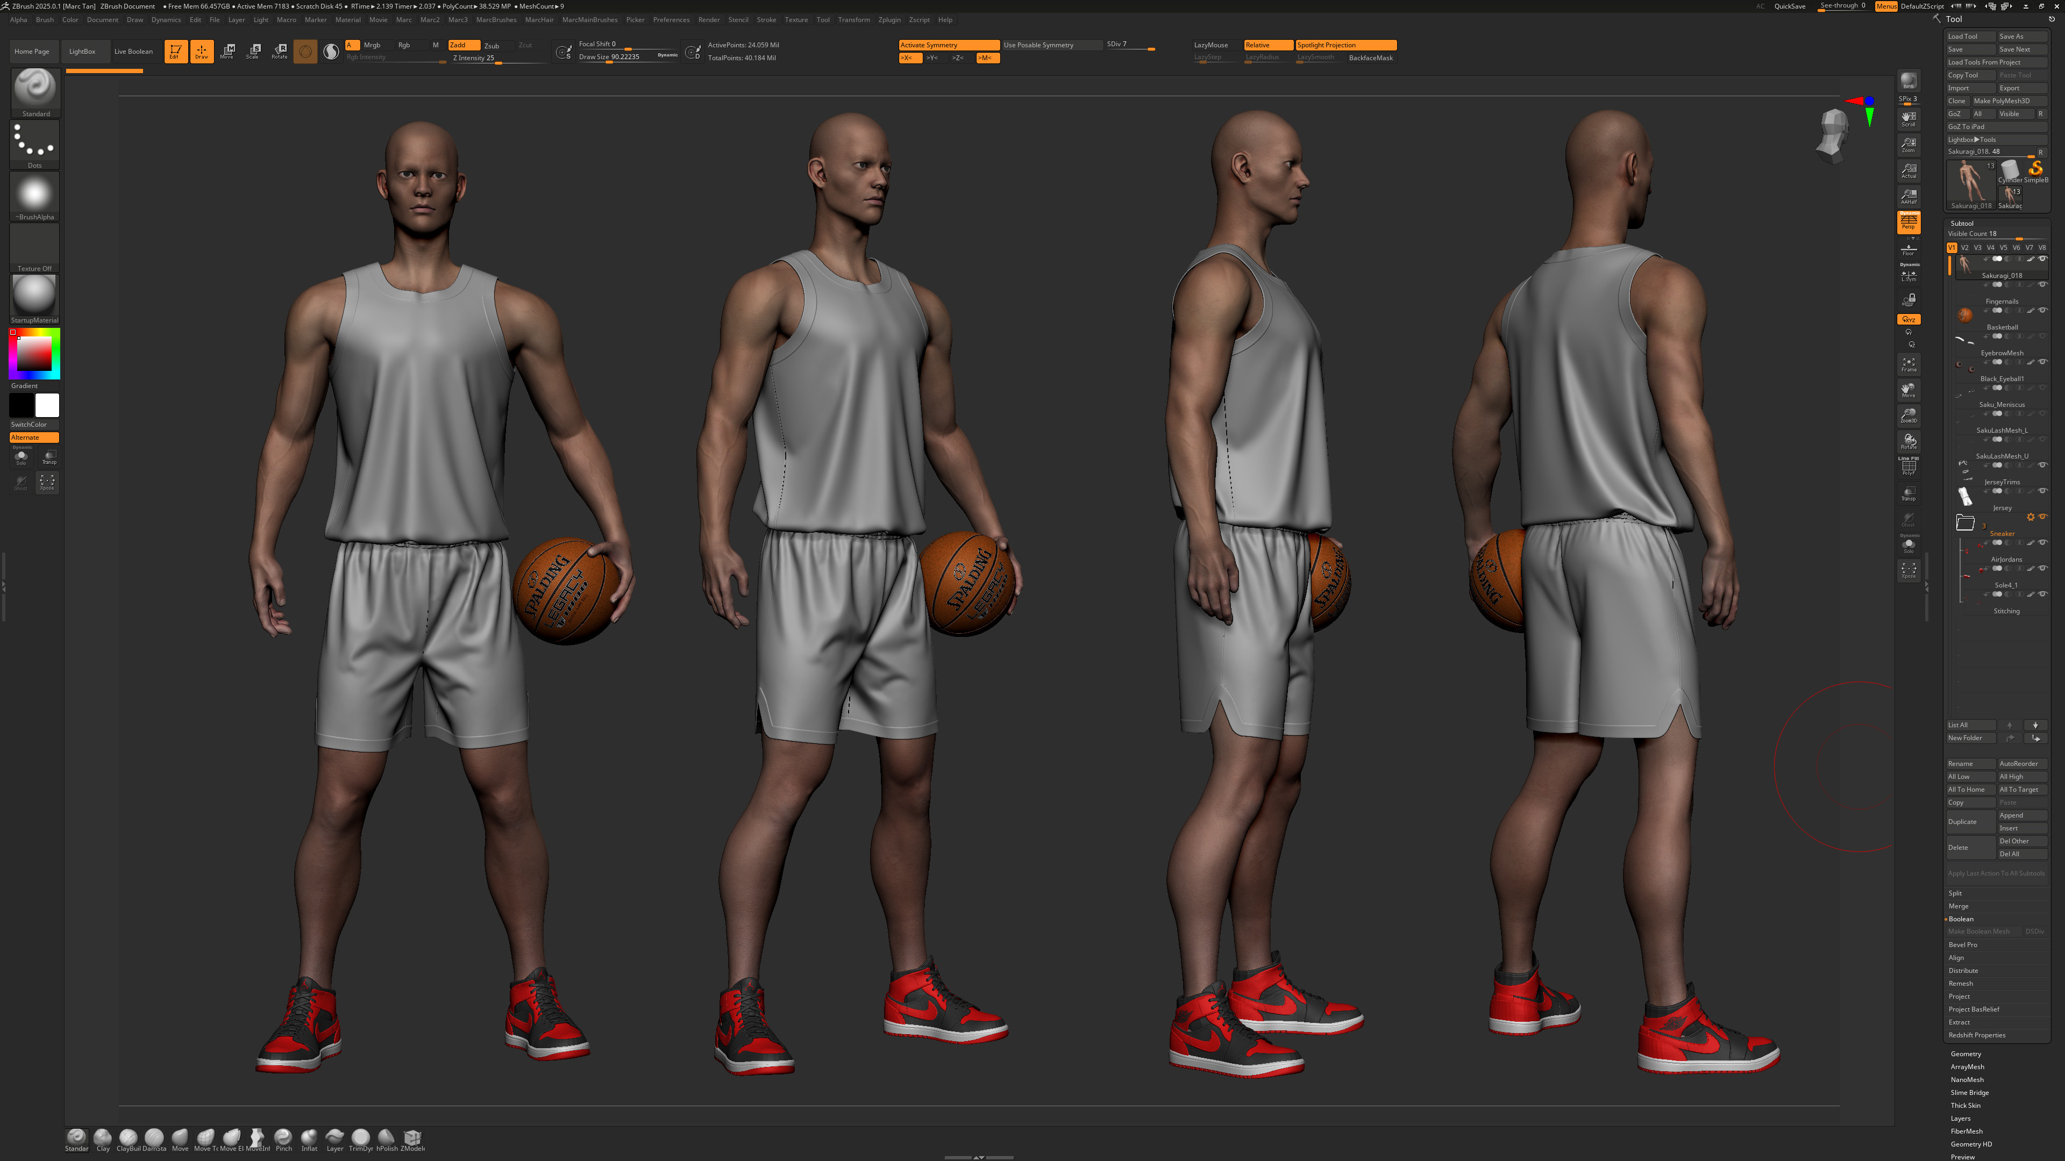The height and width of the screenshot is (1161, 2065).
Task: Click the QuickSave button
Action: tap(1789, 6)
